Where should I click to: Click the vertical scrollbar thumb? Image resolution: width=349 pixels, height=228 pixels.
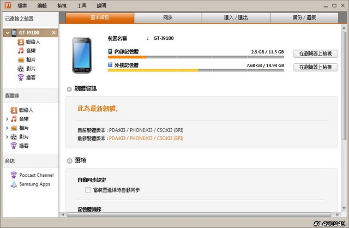344,86
